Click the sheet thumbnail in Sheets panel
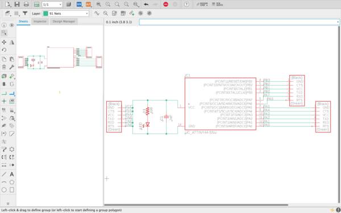 click(60, 58)
